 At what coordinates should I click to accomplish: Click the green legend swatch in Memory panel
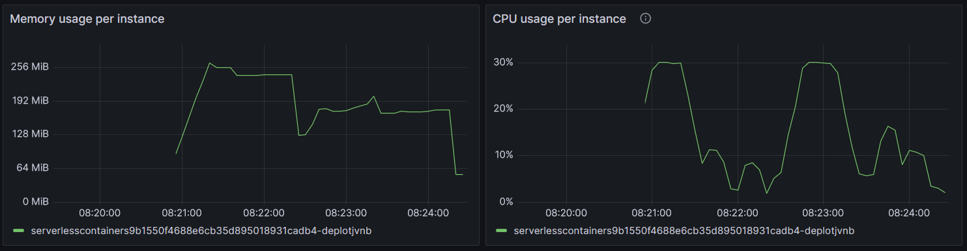[x=18, y=231]
